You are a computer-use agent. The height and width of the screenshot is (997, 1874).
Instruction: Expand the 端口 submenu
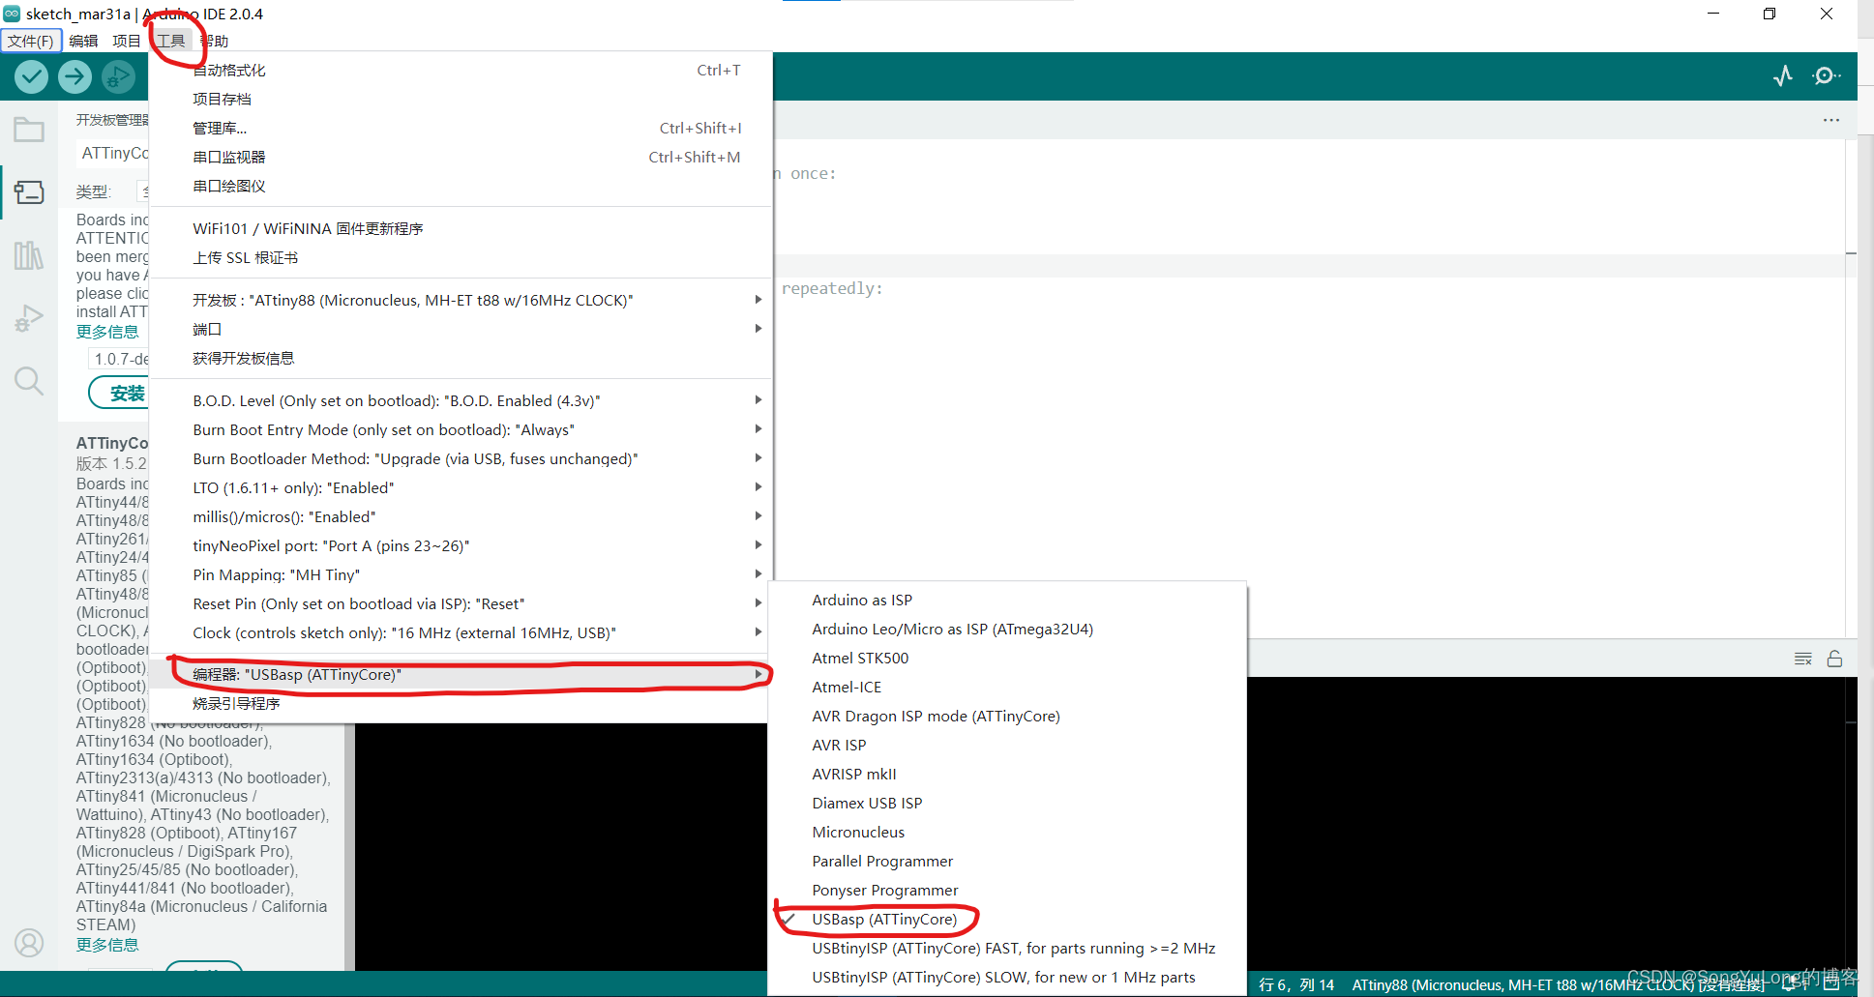coord(461,329)
